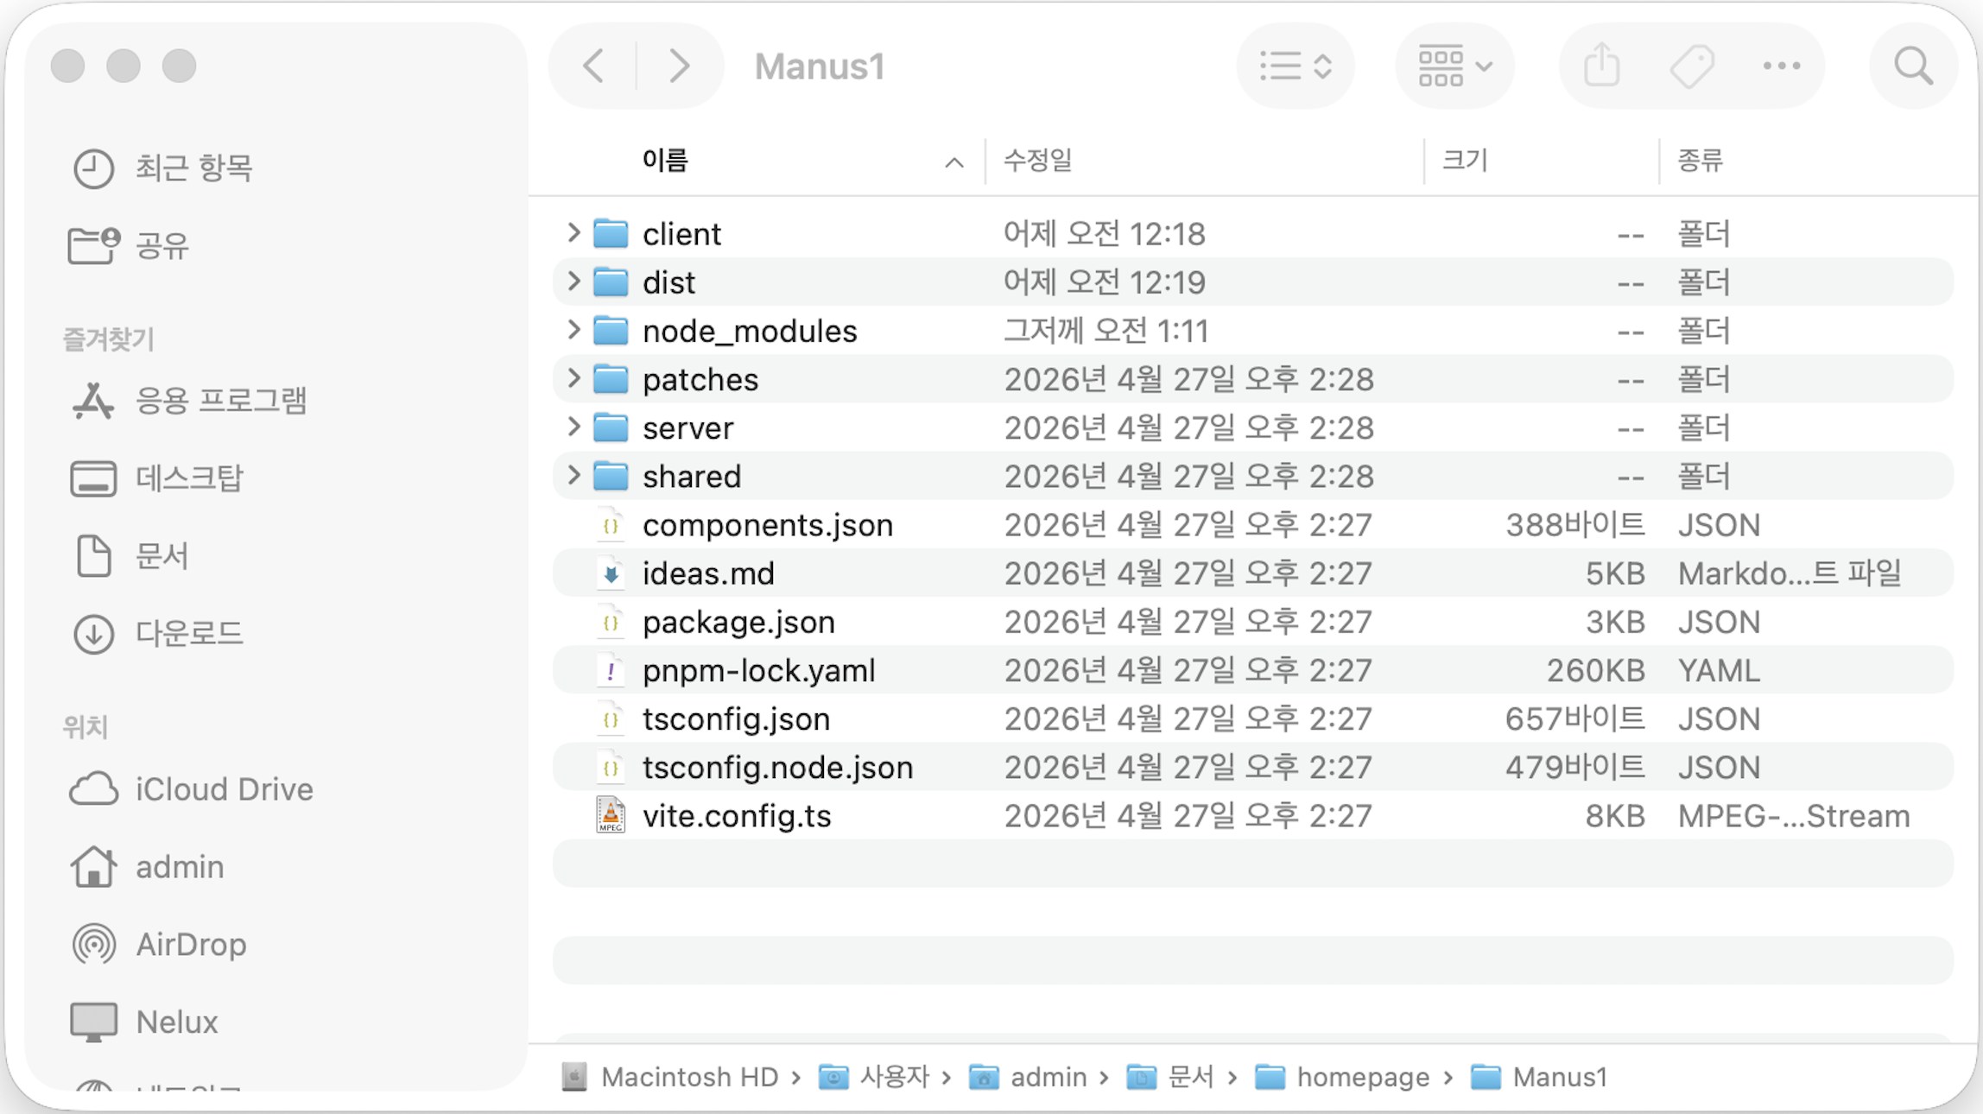Sort by 수정일 column header

coord(1038,161)
